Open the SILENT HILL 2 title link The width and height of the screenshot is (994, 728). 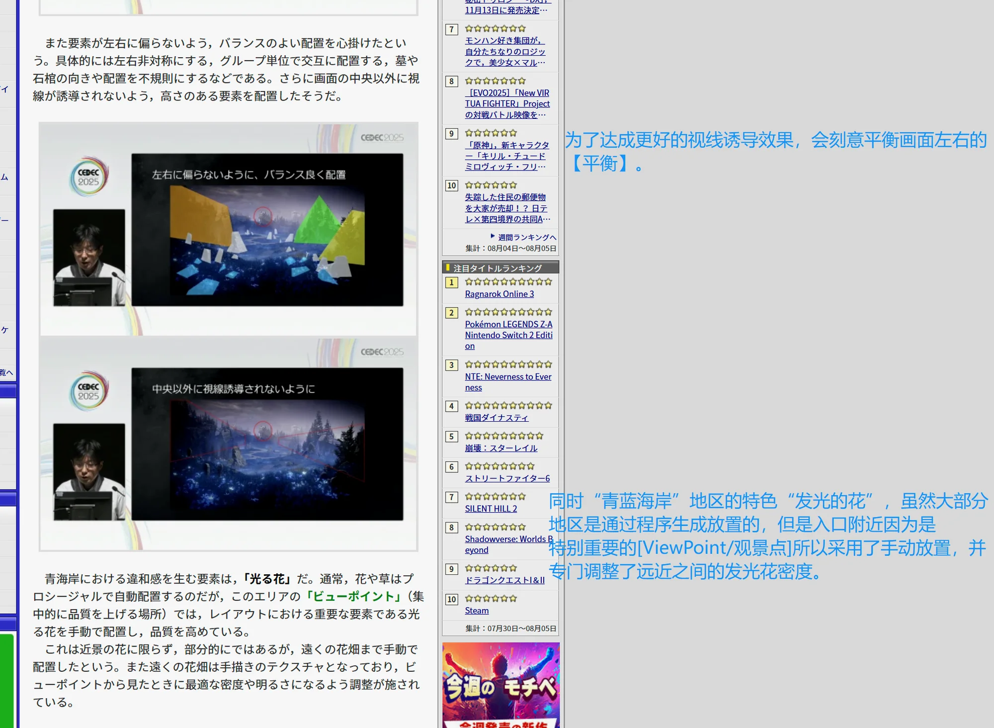pos(491,509)
